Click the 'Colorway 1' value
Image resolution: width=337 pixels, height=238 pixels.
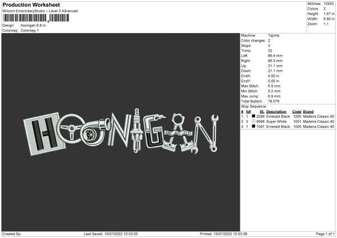tap(30, 30)
